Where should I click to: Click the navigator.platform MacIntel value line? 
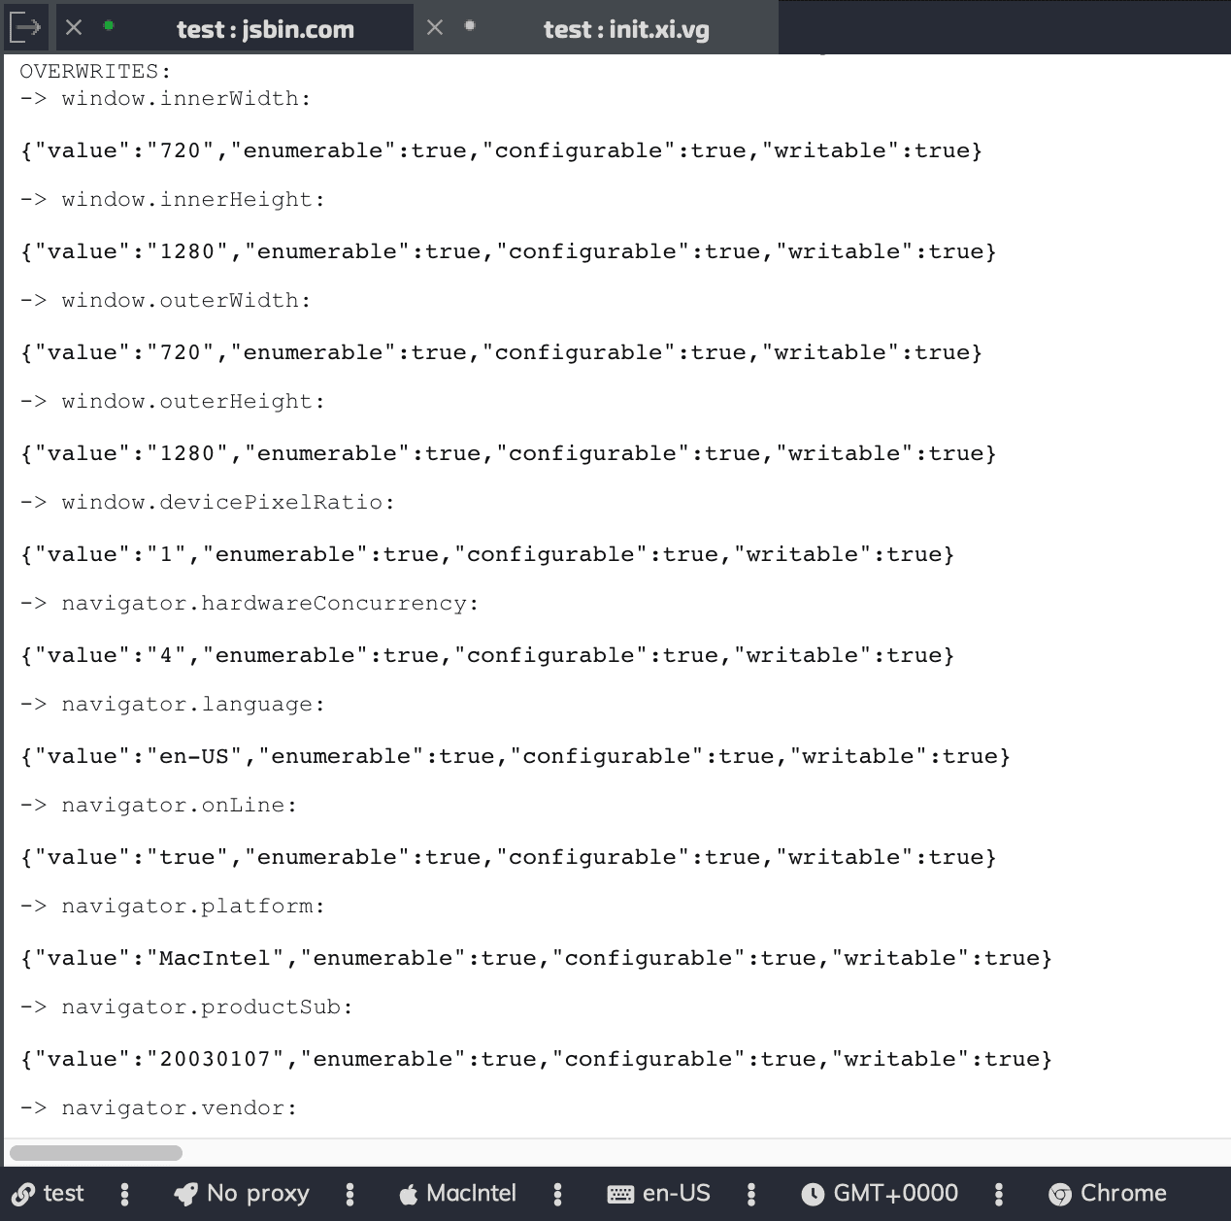click(536, 958)
